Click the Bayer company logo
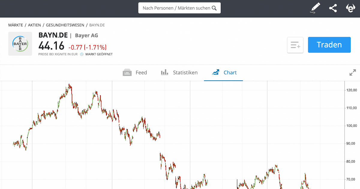Image resolution: width=360 pixels, height=189 pixels. pyautogui.click(x=20, y=44)
